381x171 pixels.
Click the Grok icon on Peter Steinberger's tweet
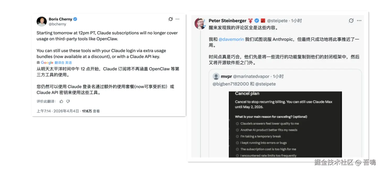point(351,21)
